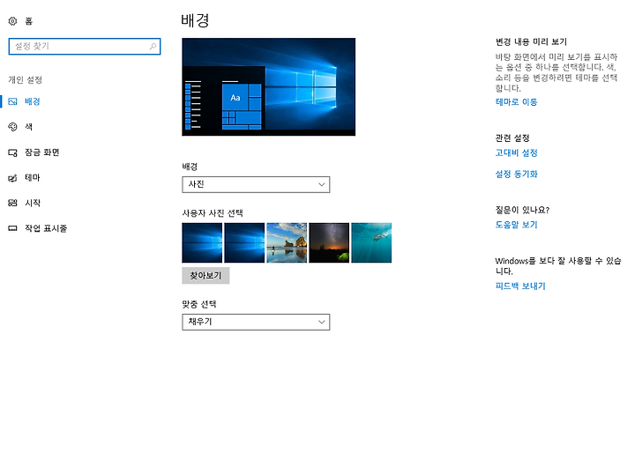Click the chevron on the 채우기 dropdown
This screenshot has width=635, height=476.
click(x=322, y=323)
